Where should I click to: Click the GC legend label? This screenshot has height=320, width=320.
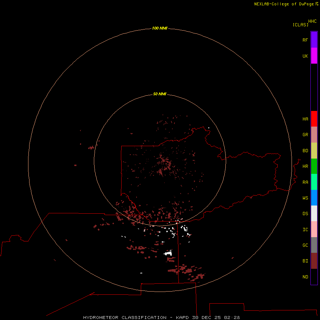[x=305, y=245]
